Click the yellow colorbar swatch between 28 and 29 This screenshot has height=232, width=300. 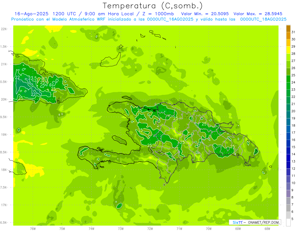288,50
